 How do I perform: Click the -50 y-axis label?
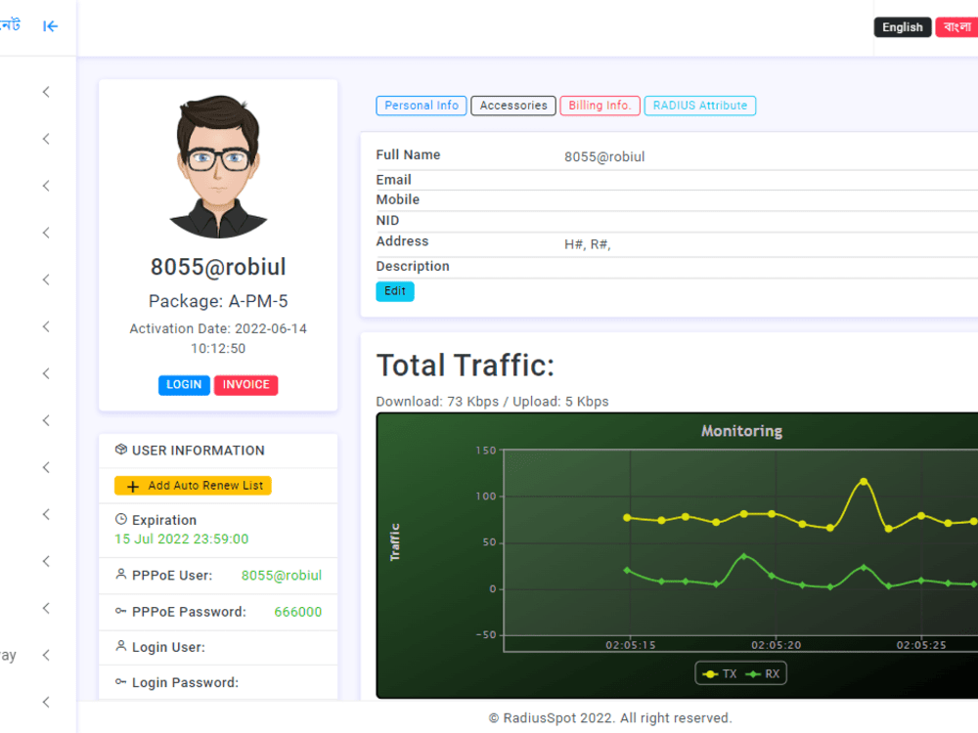[486, 634]
